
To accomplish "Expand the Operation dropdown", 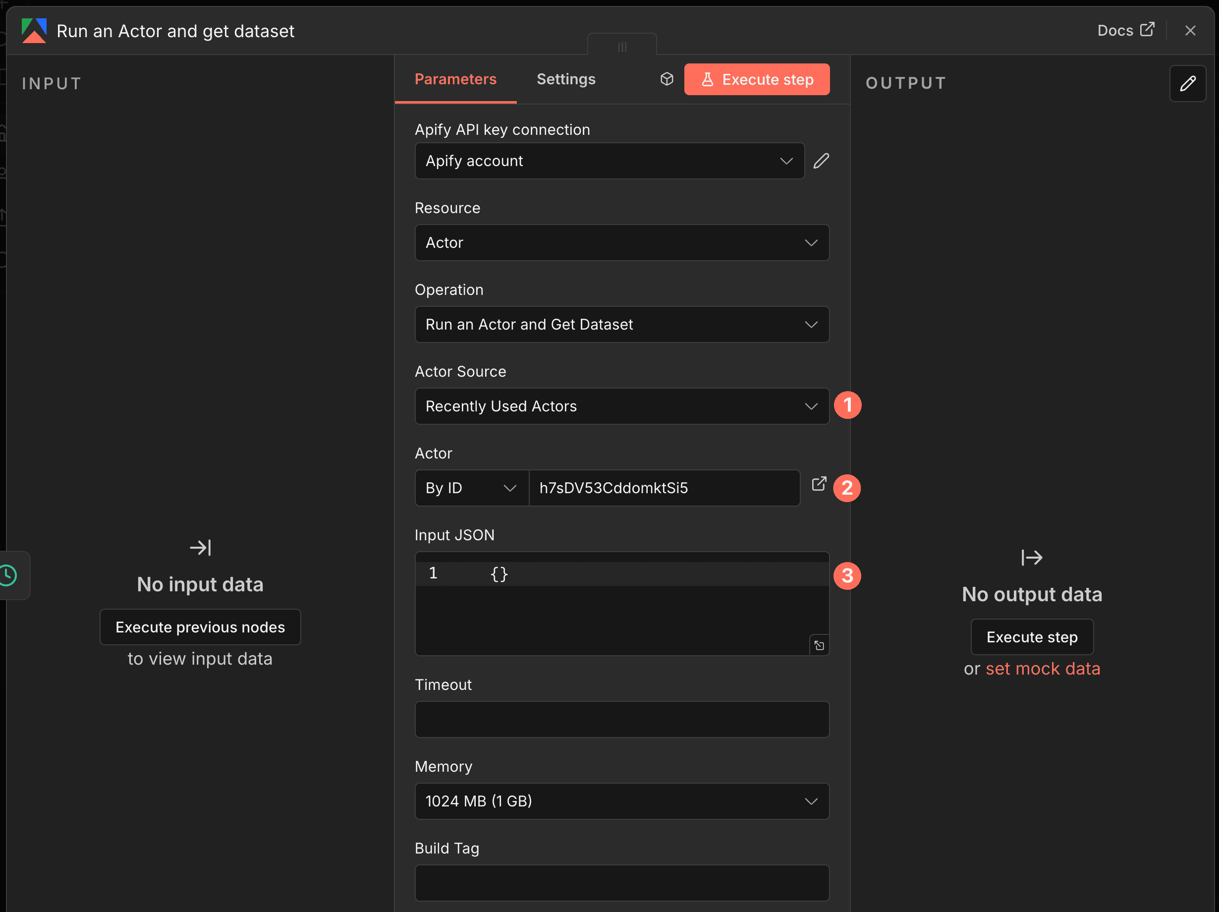I will 621,324.
